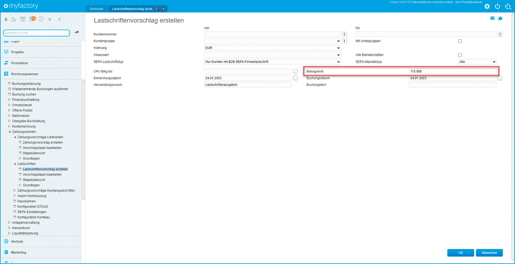This screenshot has width=515, height=264.
Task: Click the Kundennummer von input field
Action: pos(272,34)
